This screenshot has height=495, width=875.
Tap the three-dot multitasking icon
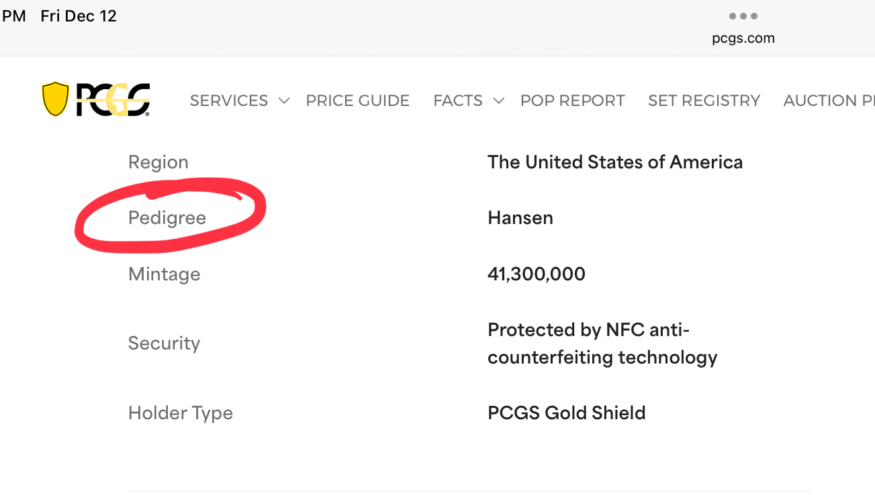743,16
